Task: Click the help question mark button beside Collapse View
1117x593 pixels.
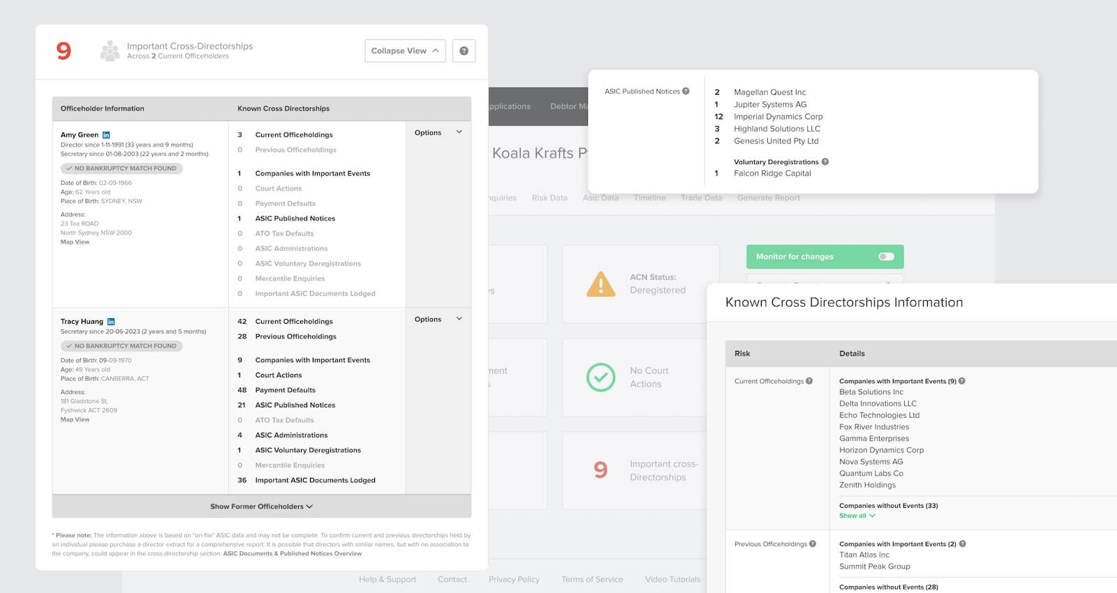Action: click(x=464, y=51)
